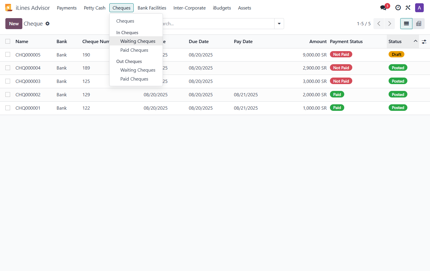Select the CHQ000003 row checkbox

coord(8,81)
